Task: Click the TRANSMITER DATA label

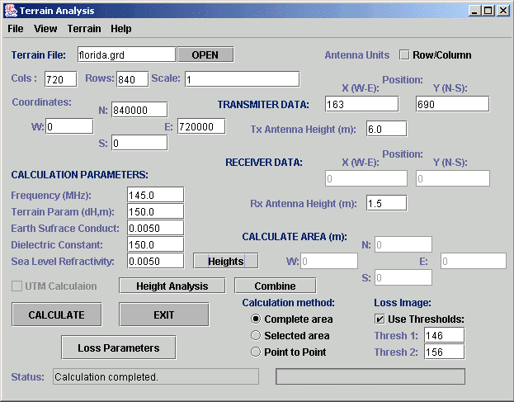Action: tap(263, 104)
